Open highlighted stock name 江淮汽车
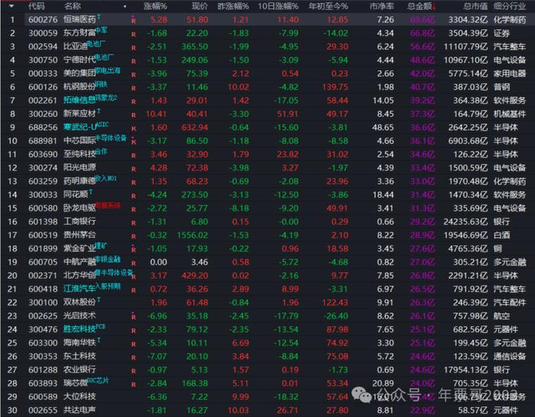Screen dimensions: 535x417 79,289
